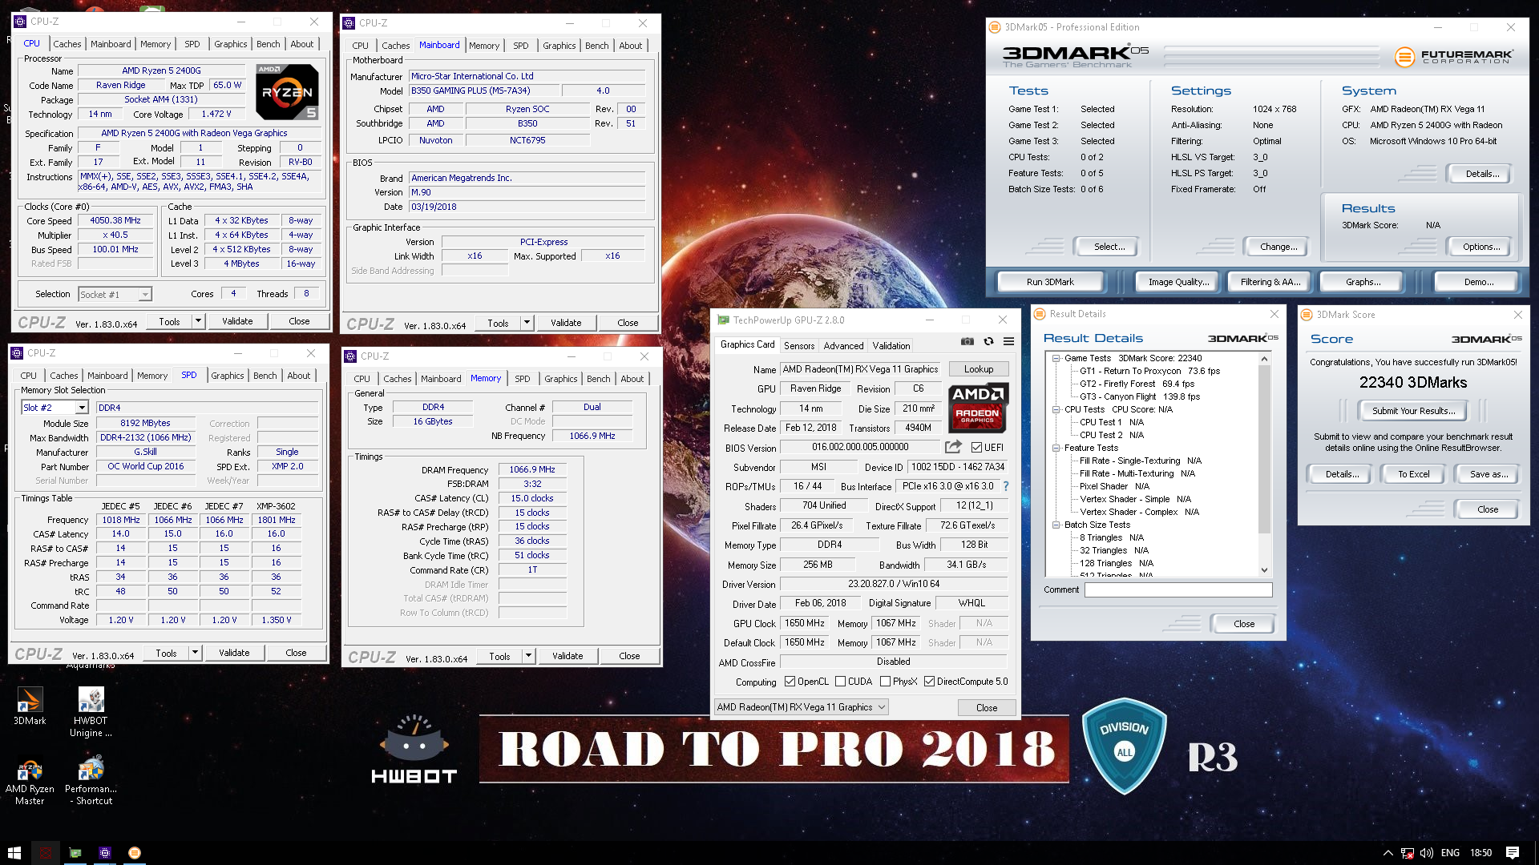Switch to the Sensors tab in GPU-Z
The height and width of the screenshot is (865, 1539).
point(798,346)
